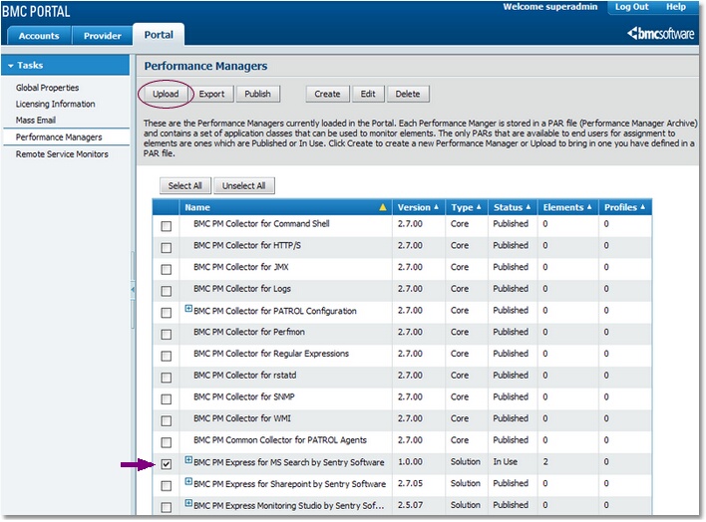Image resolution: width=706 pixels, height=522 pixels.
Task: Check BMC PM Collector for rstatd
Action: click(167, 378)
